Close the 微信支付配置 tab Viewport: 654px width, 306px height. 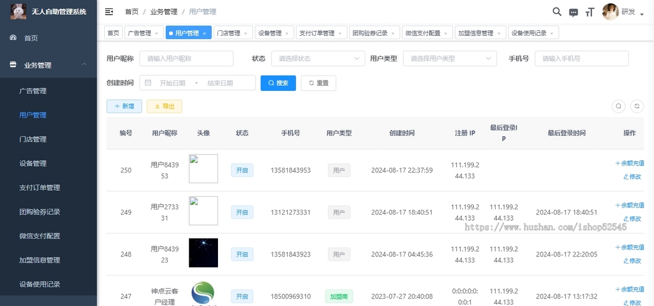445,34
